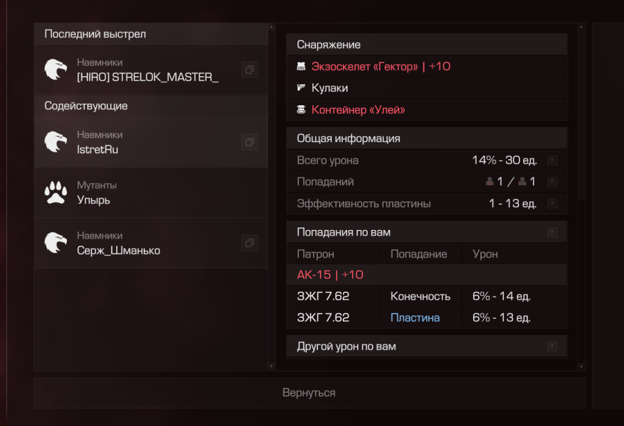Click copy icon beside IstretRu

click(x=250, y=142)
